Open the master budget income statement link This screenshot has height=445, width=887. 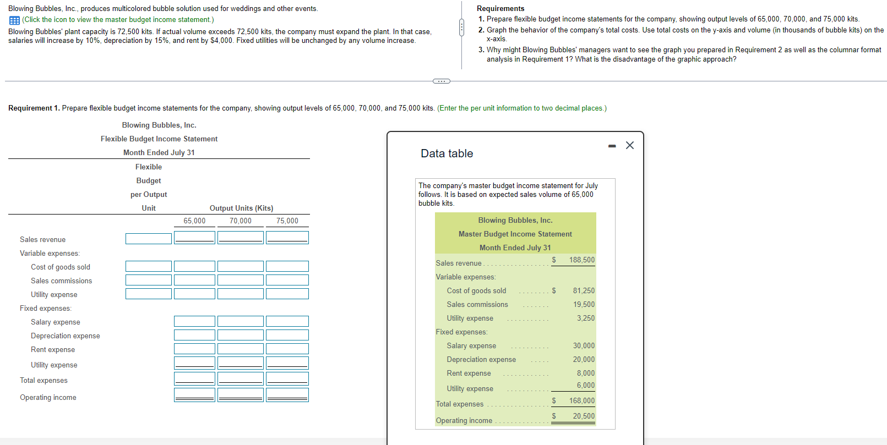(x=118, y=20)
